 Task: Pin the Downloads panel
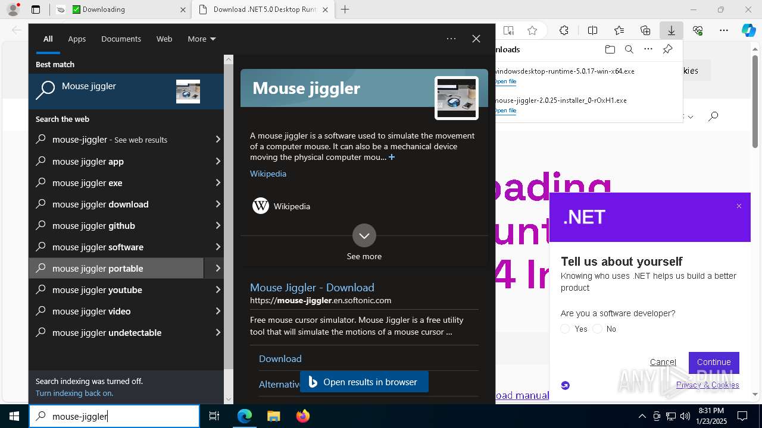point(668,49)
